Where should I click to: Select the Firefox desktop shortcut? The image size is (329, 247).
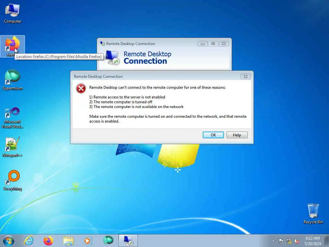point(13,46)
